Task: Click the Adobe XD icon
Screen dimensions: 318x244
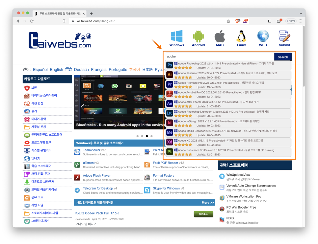Action: 170,142
